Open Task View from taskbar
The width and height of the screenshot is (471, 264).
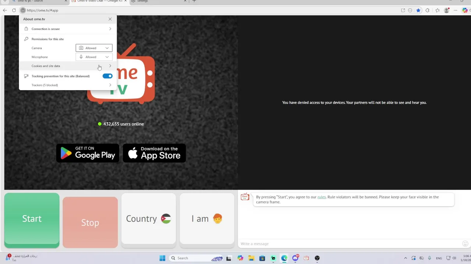point(229,258)
